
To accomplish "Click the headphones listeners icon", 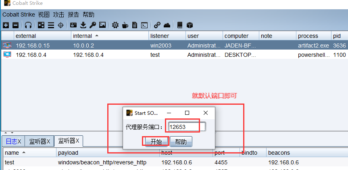I will (x=28, y=25).
